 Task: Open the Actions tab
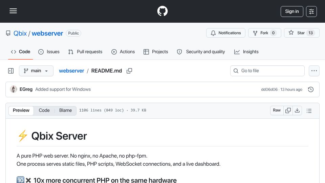tap(123, 52)
